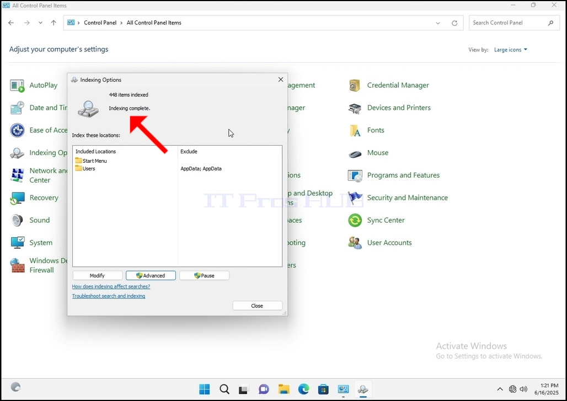Viewport: 567px width, 401px height.
Task: Click the volume icon in system tray
Action: (523, 389)
